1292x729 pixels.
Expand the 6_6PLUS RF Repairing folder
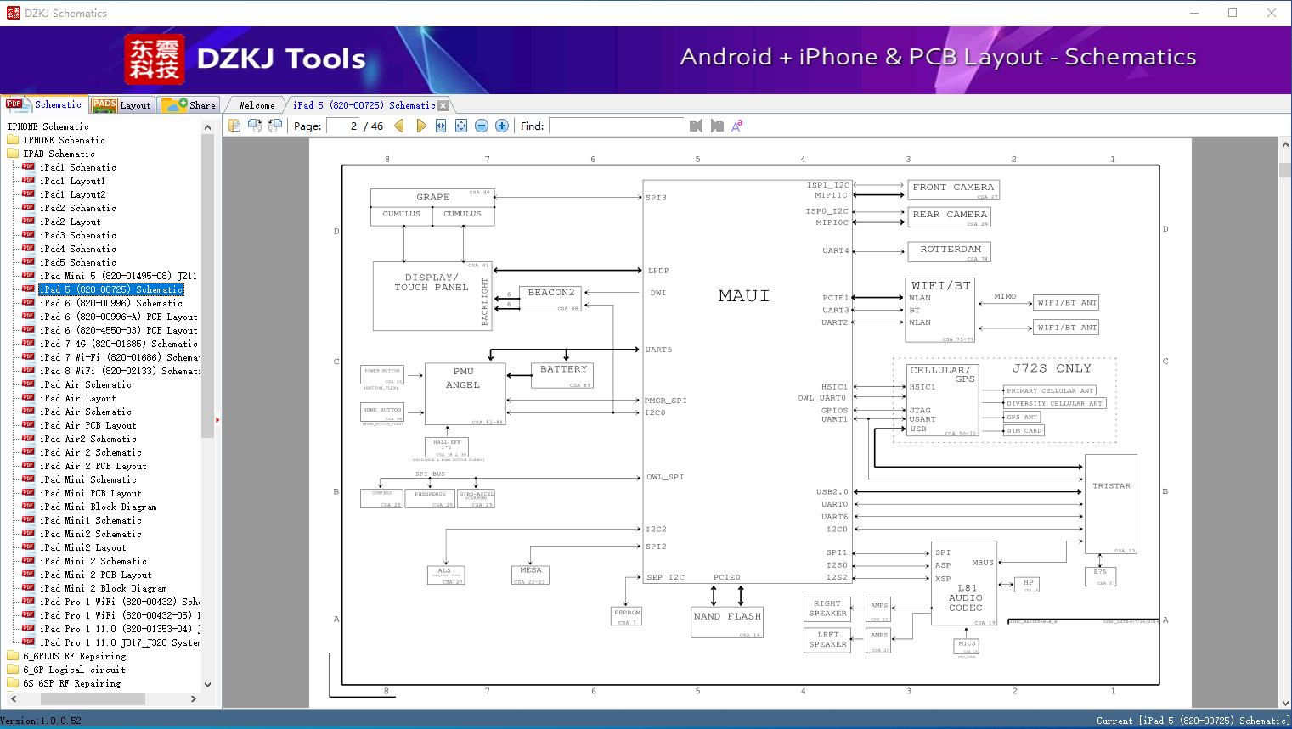[x=14, y=655]
